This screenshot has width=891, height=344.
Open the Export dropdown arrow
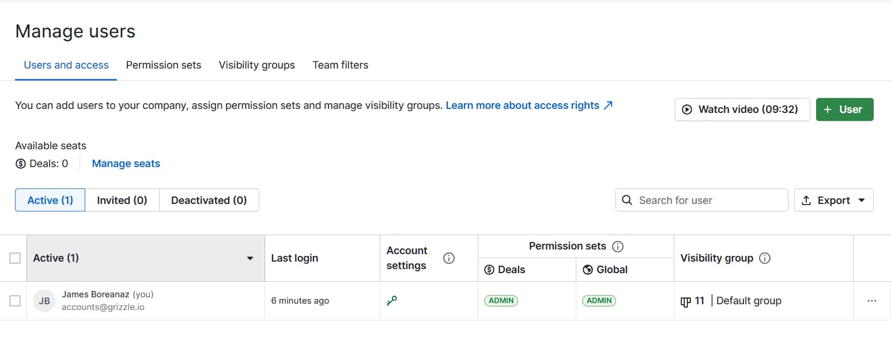[x=862, y=200]
